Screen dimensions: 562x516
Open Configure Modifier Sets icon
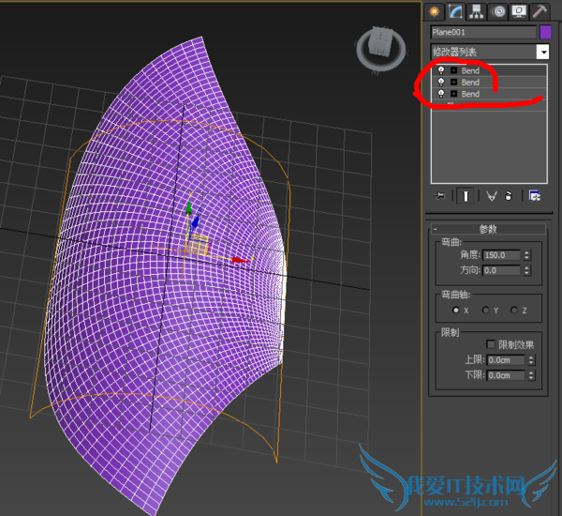534,195
